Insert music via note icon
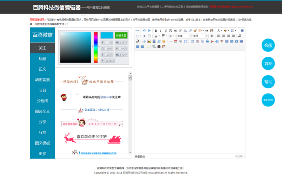The width and height of the screenshot is (282, 175). [x=159, y=41]
